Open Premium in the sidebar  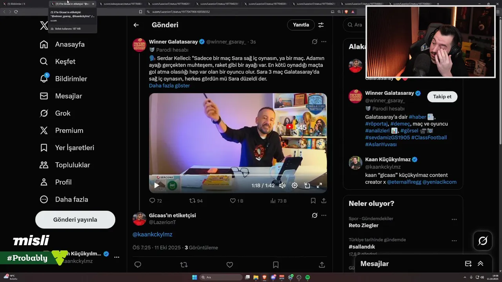pos(62,130)
